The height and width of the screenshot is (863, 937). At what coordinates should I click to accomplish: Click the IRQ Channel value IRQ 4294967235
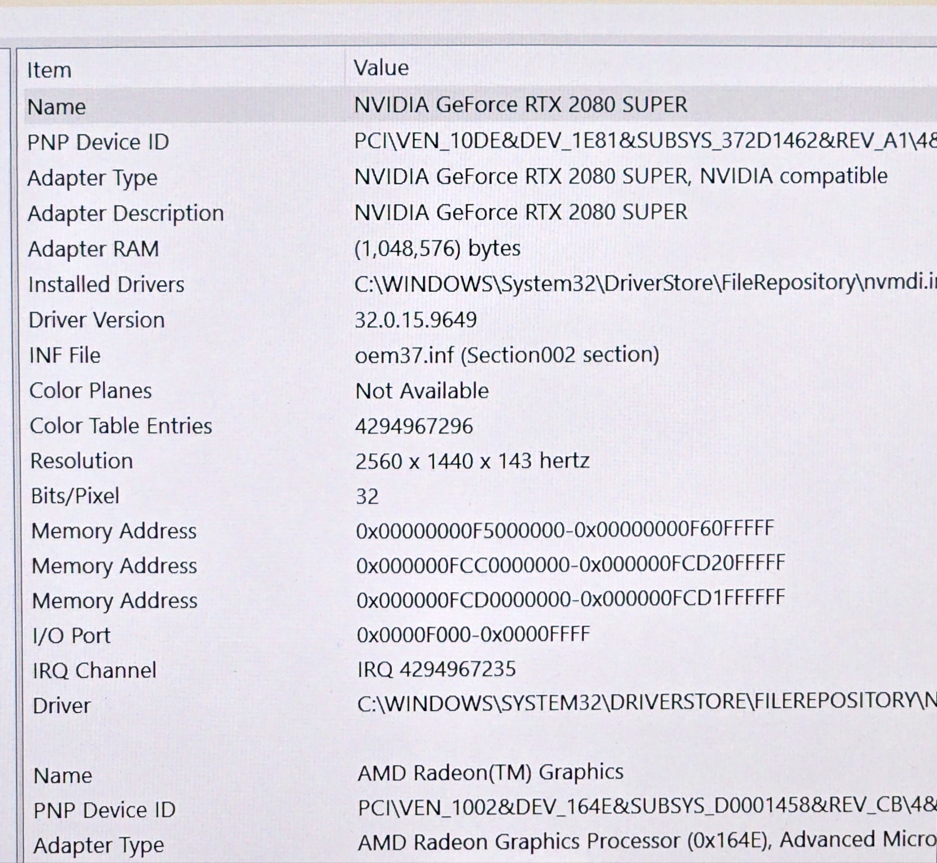pos(437,670)
